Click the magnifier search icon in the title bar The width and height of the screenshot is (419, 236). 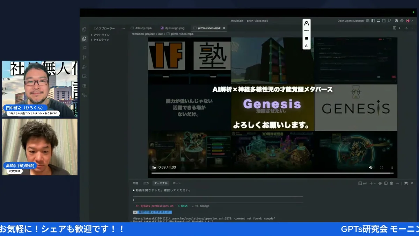tap(389, 21)
